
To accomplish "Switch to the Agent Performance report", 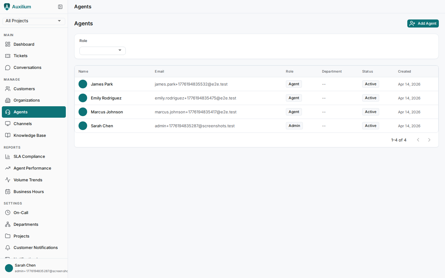I will tap(32, 168).
